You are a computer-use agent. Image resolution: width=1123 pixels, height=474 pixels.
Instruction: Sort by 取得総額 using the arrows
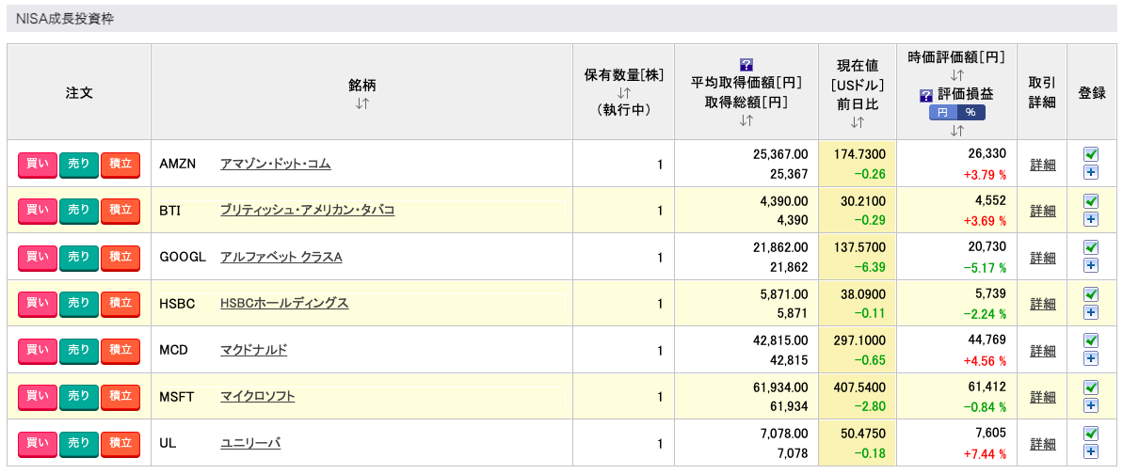[746, 120]
